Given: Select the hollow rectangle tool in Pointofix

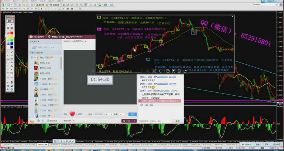Looking at the screenshot, I should point(8,59).
